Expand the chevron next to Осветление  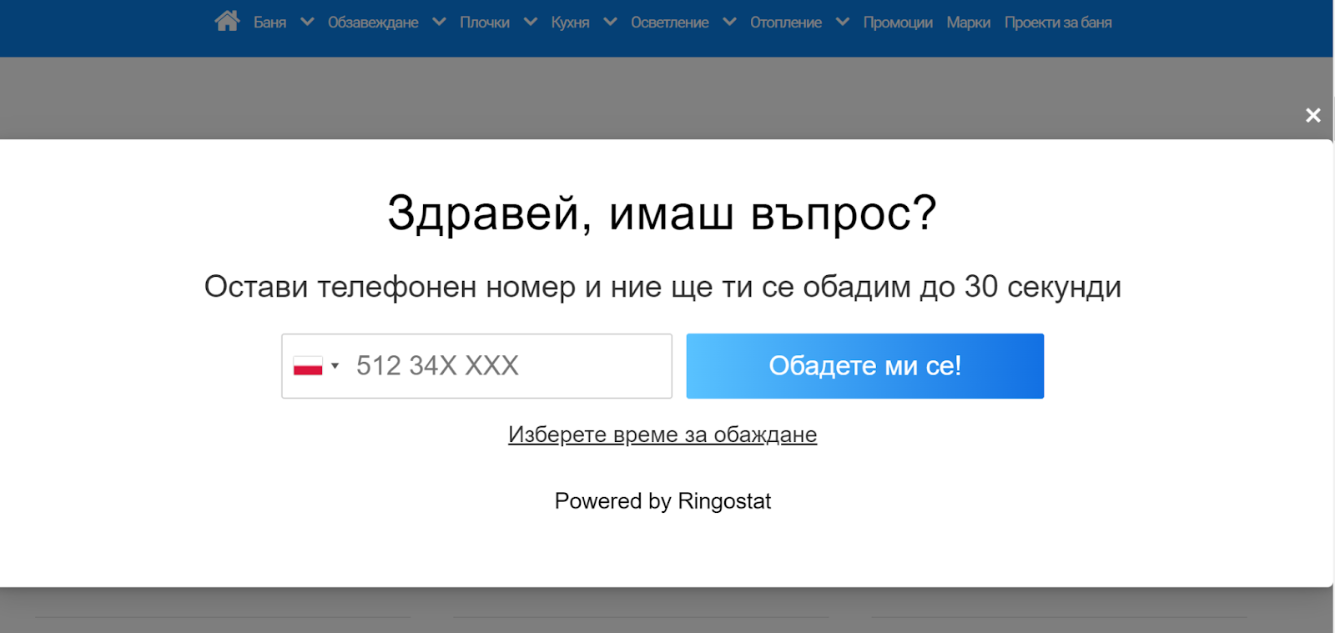tap(729, 22)
